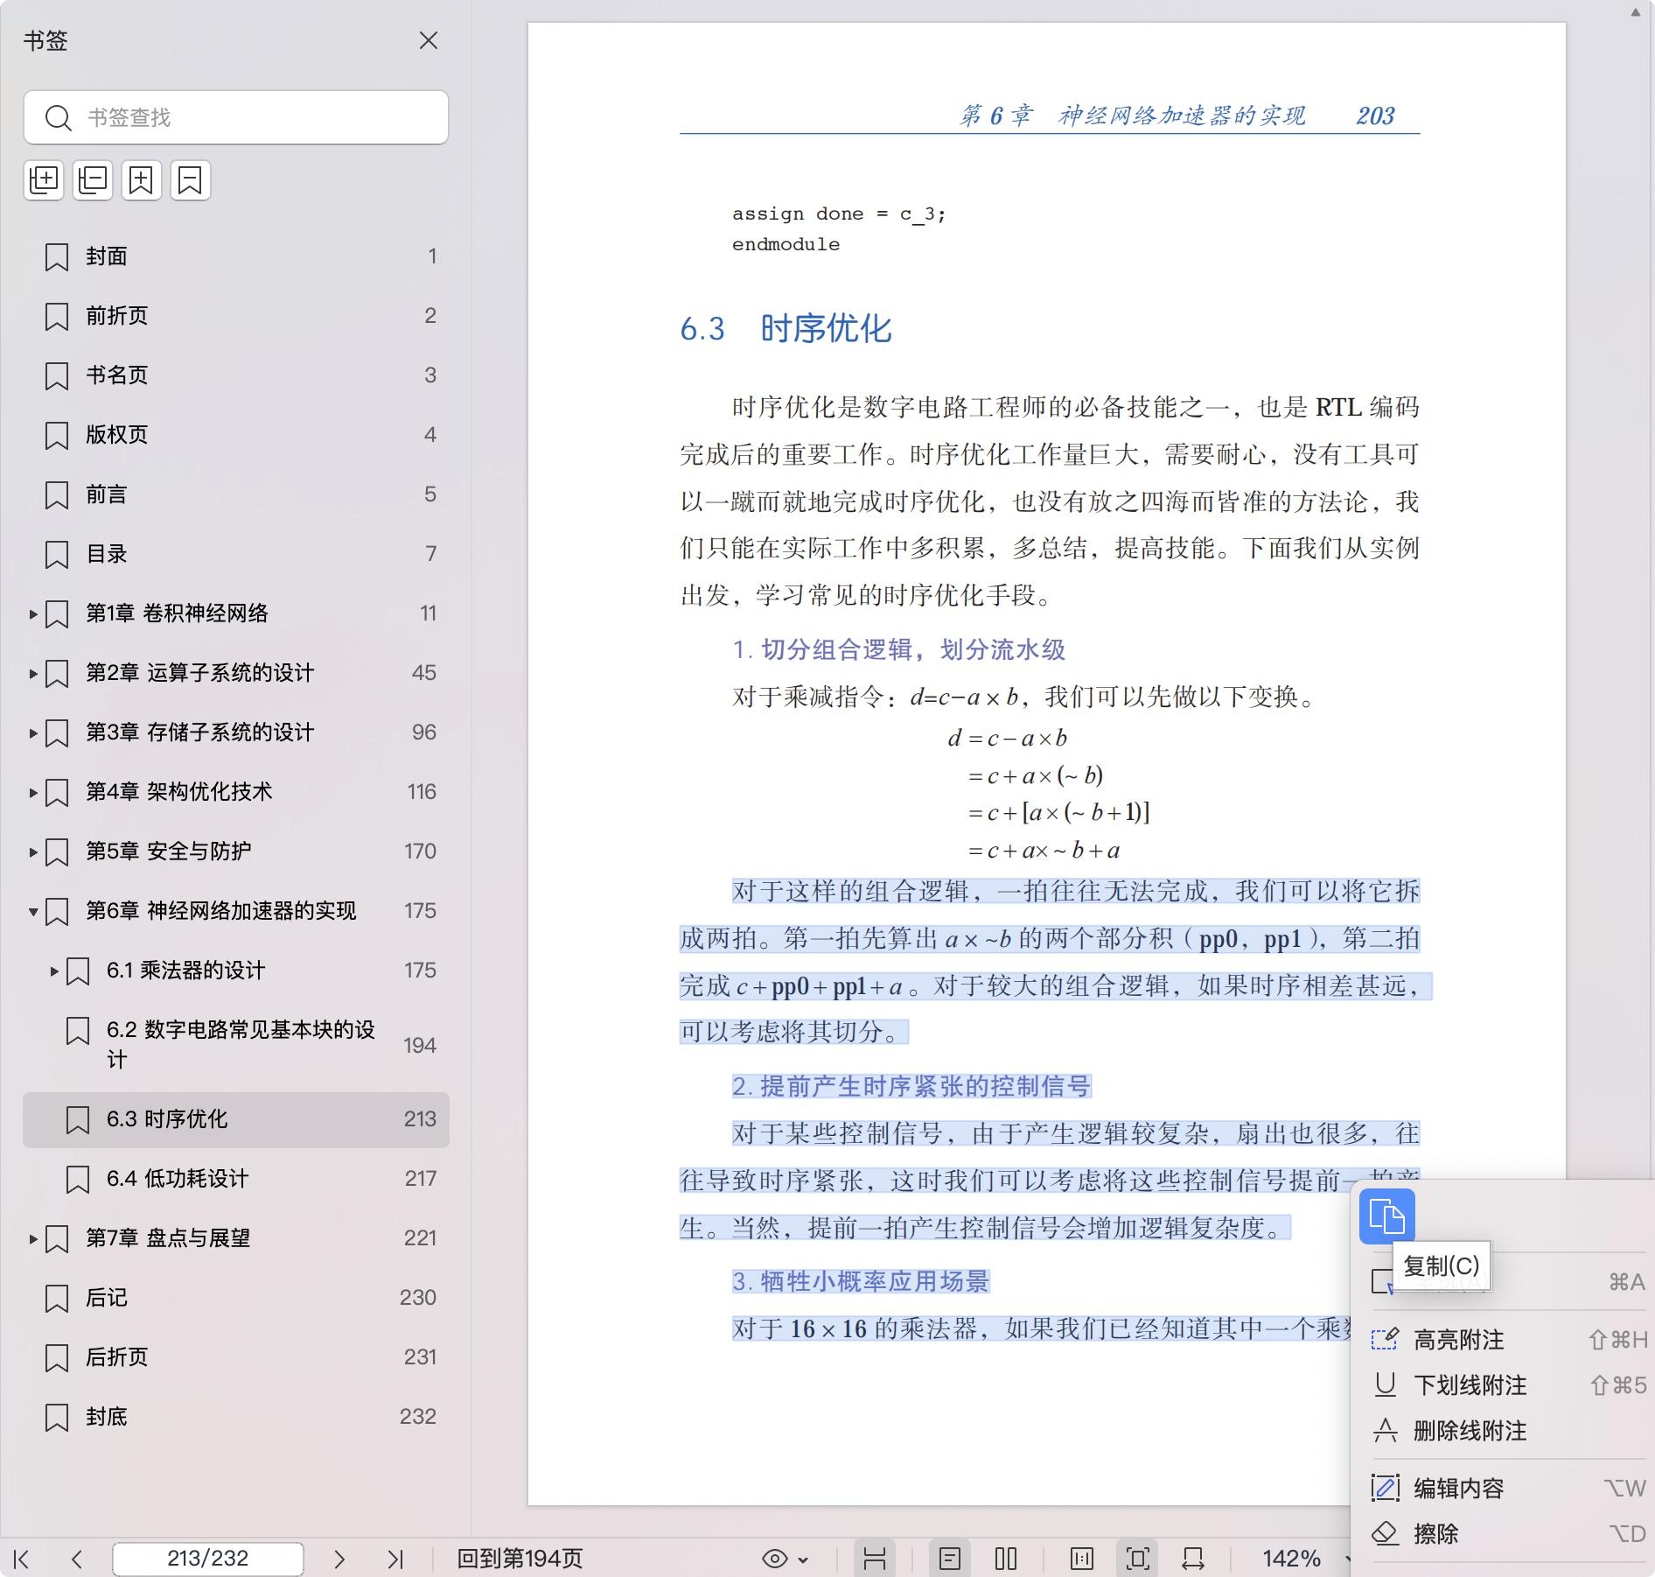Open the 6.4 低功耗设计 bookmark

pos(178,1179)
